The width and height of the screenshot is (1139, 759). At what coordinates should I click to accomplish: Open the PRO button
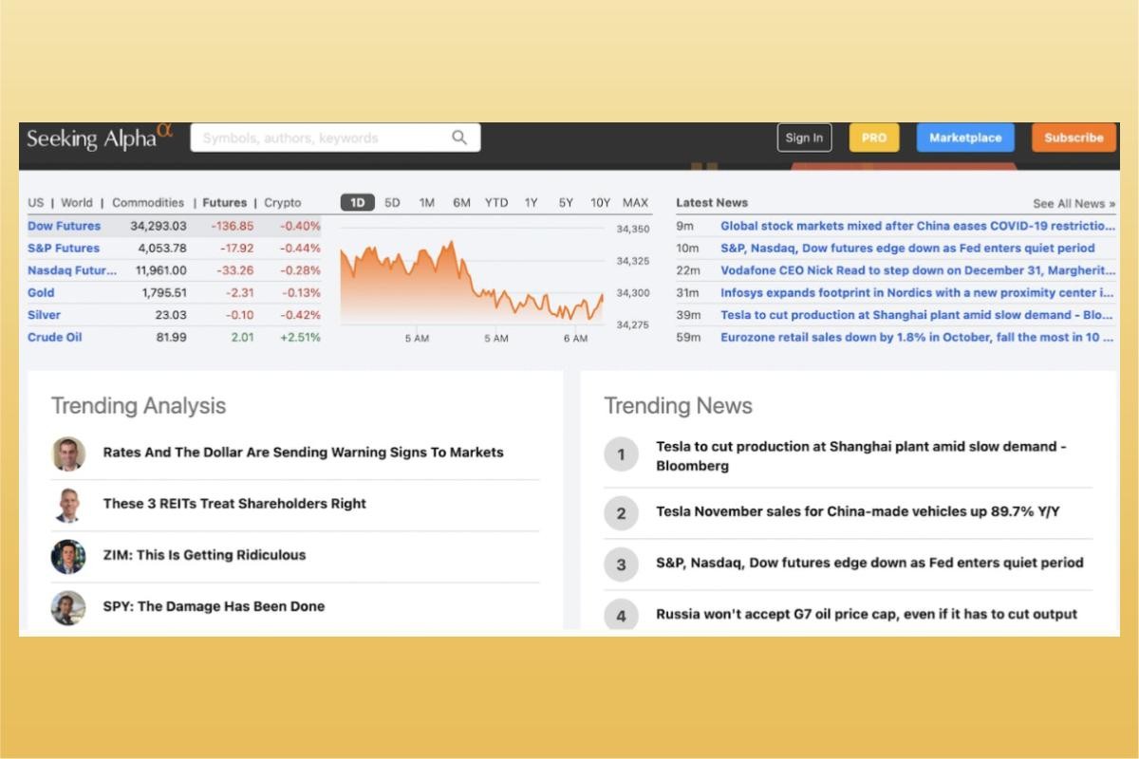(x=874, y=138)
